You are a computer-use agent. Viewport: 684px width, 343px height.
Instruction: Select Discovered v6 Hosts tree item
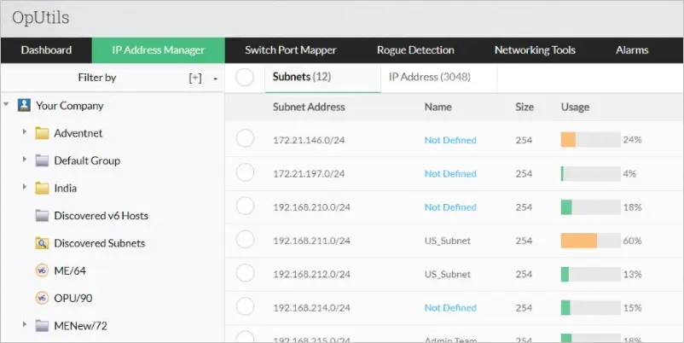pyautogui.click(x=101, y=216)
